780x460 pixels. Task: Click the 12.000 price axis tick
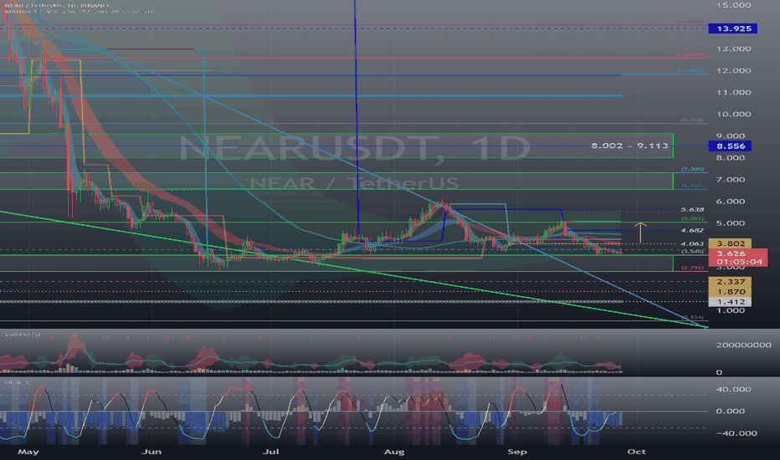[x=733, y=70]
